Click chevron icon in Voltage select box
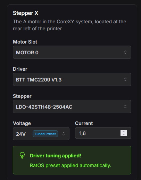The width and height of the screenshot is (141, 180). click(x=64, y=134)
